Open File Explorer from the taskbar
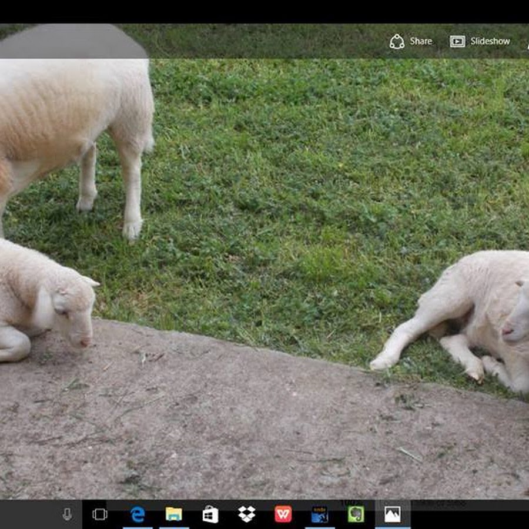 point(173,514)
